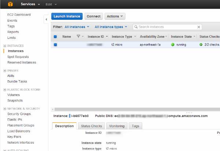Open Bundle Tasks in the sidebar
This screenshot has height=151, width=220.
(x=17, y=81)
